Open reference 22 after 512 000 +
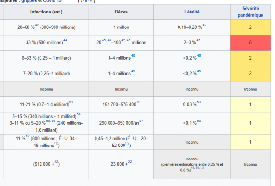 tap(56, 162)
